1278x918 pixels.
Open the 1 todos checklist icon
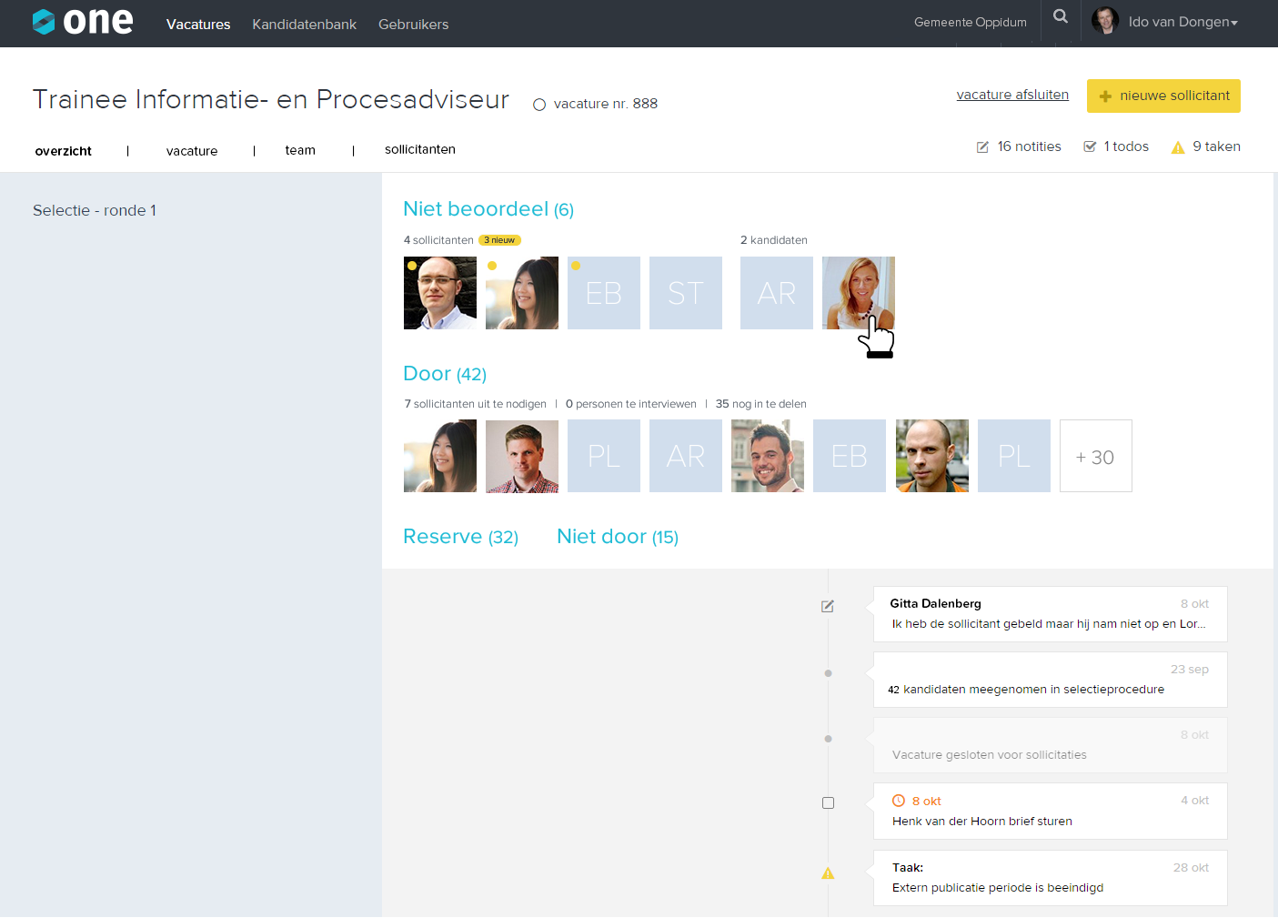coord(1090,146)
